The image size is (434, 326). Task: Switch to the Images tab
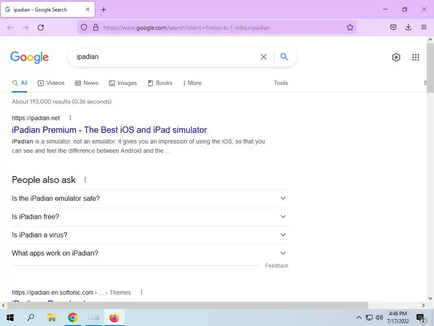(123, 83)
